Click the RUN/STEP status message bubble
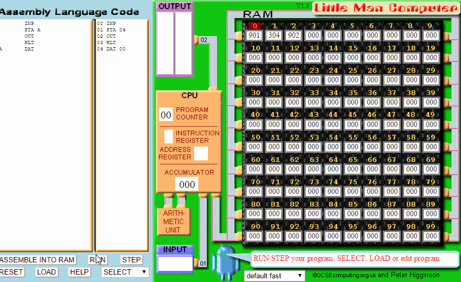The width and height of the screenshot is (461, 282). click(355, 259)
